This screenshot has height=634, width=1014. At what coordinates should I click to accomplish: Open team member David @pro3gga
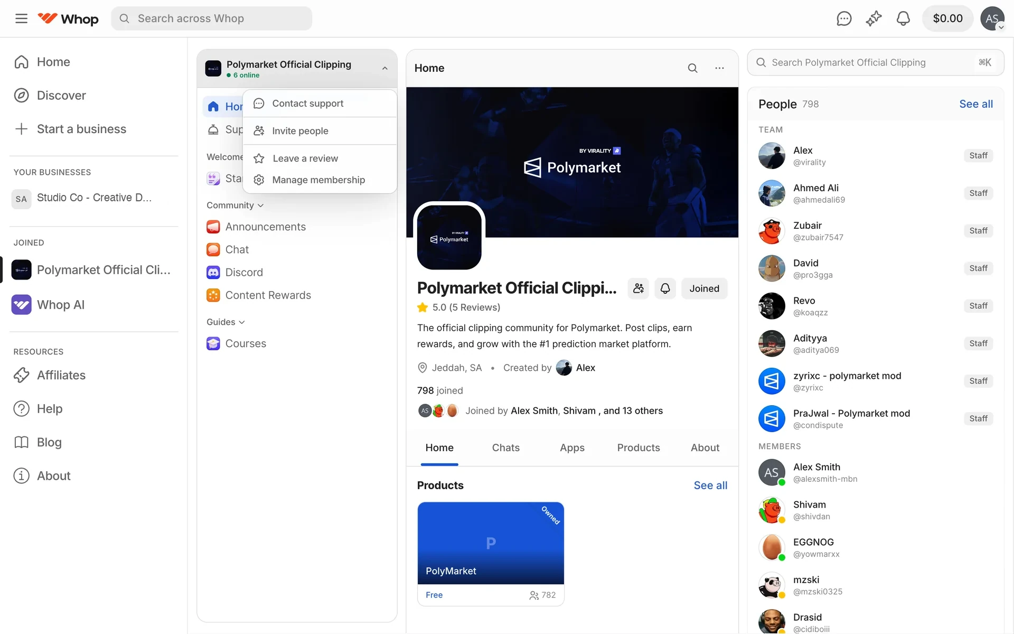click(x=876, y=268)
